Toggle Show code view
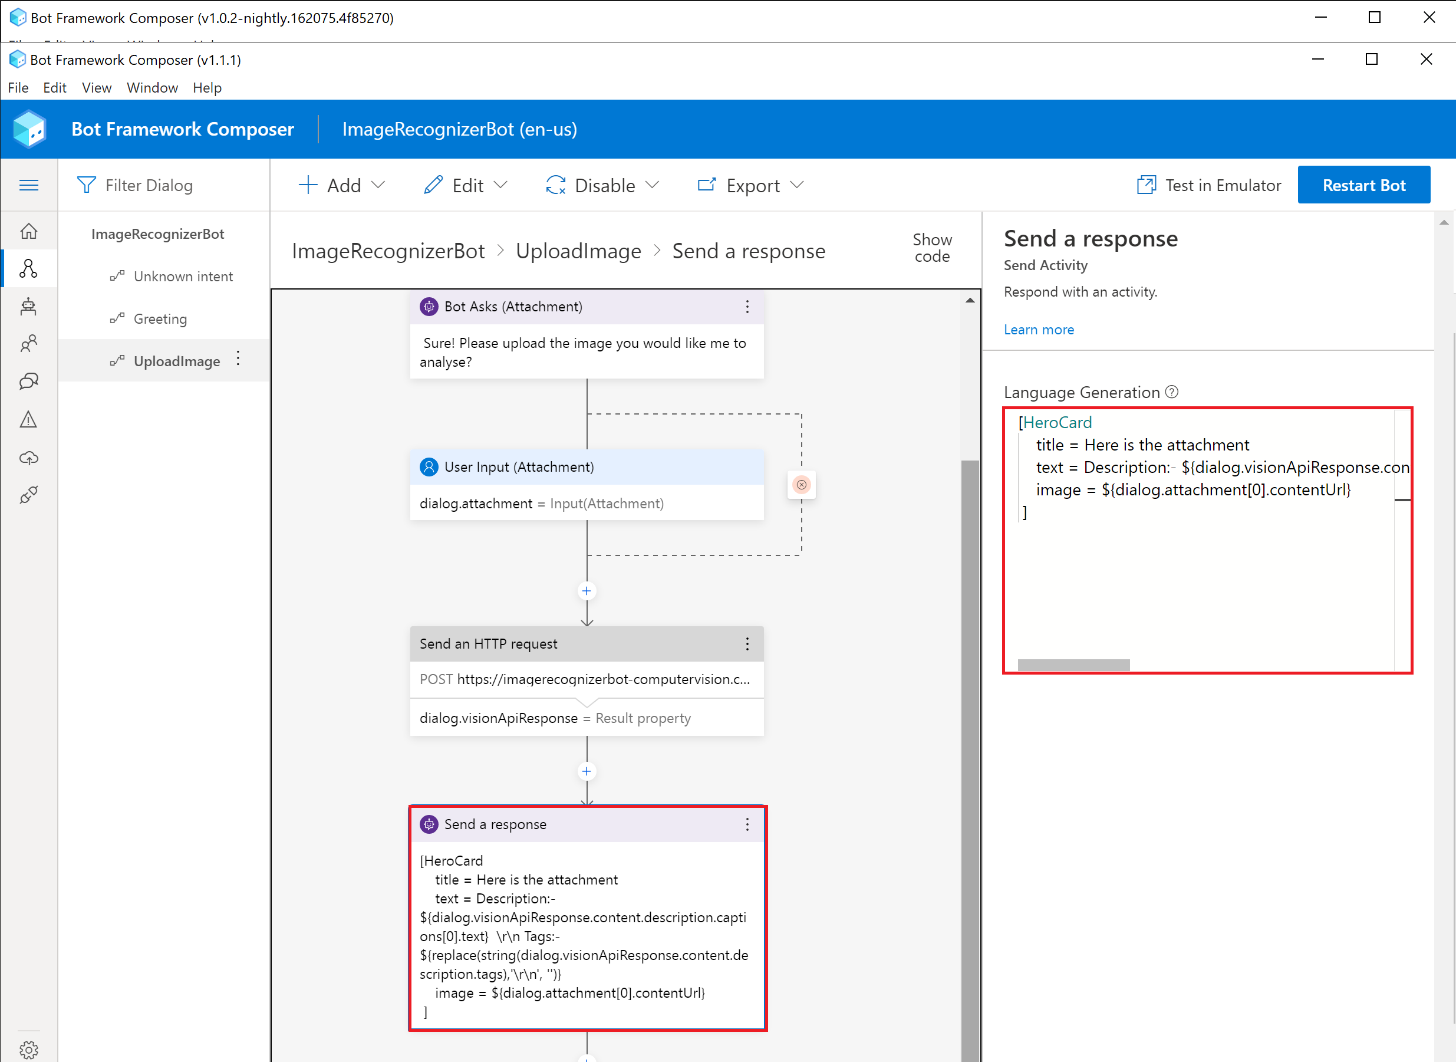 click(x=933, y=248)
